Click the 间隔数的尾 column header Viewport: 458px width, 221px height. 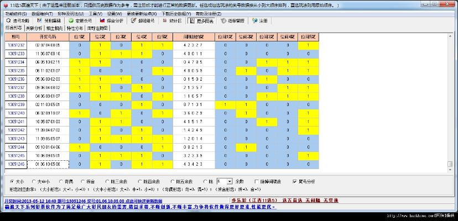194,37
